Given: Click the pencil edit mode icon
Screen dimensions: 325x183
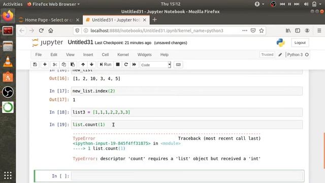Looking at the screenshot, I should (280, 54).
